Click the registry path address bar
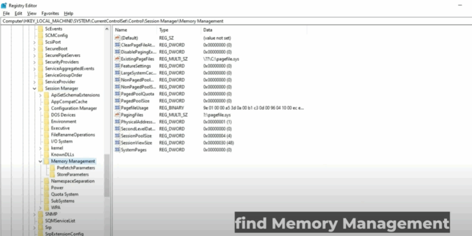This screenshot has width=472, height=236. click(236, 21)
